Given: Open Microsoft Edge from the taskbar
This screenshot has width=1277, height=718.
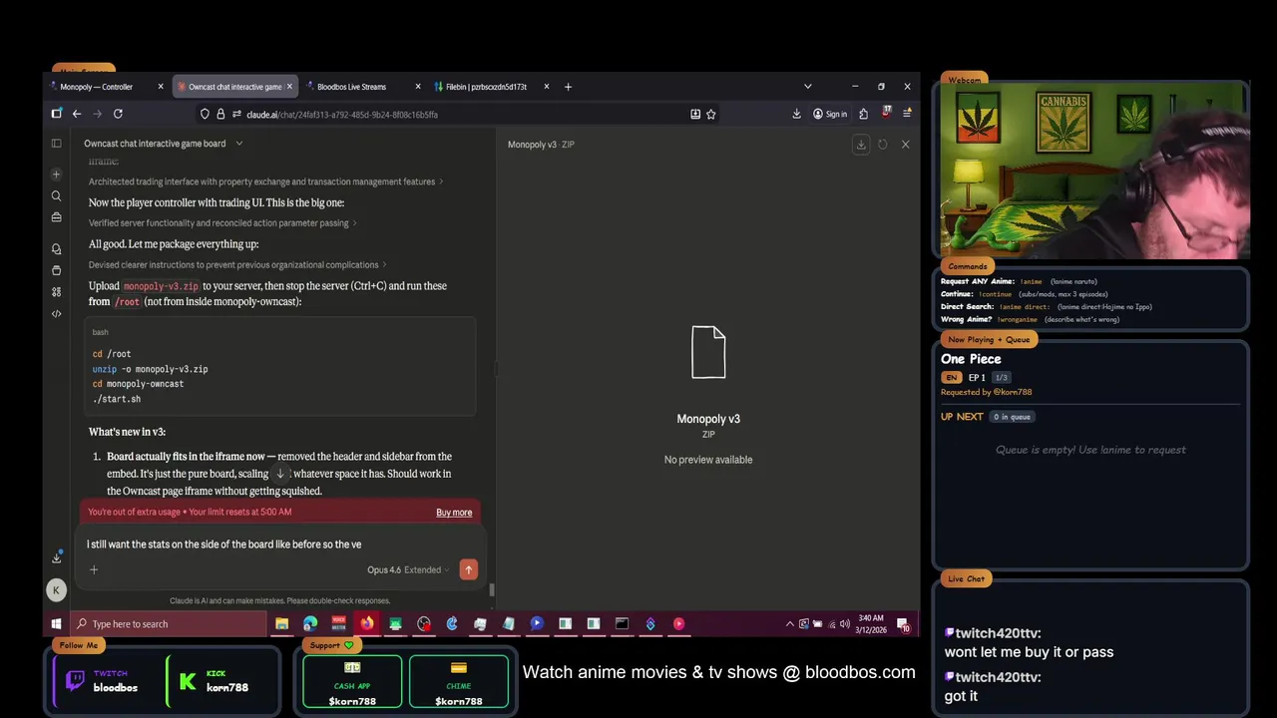Looking at the screenshot, I should coord(310,624).
